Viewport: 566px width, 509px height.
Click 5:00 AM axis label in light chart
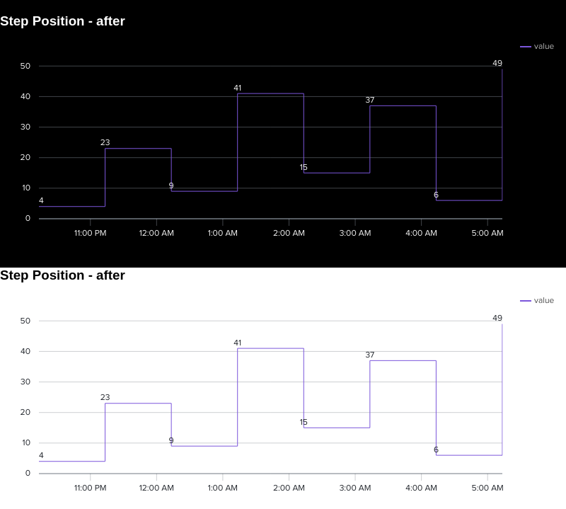487,488
